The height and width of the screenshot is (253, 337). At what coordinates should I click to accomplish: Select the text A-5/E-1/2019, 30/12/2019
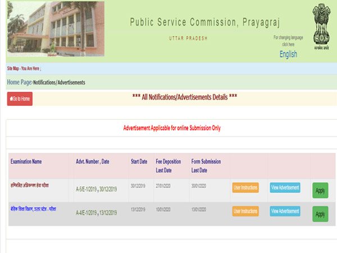tap(96, 189)
